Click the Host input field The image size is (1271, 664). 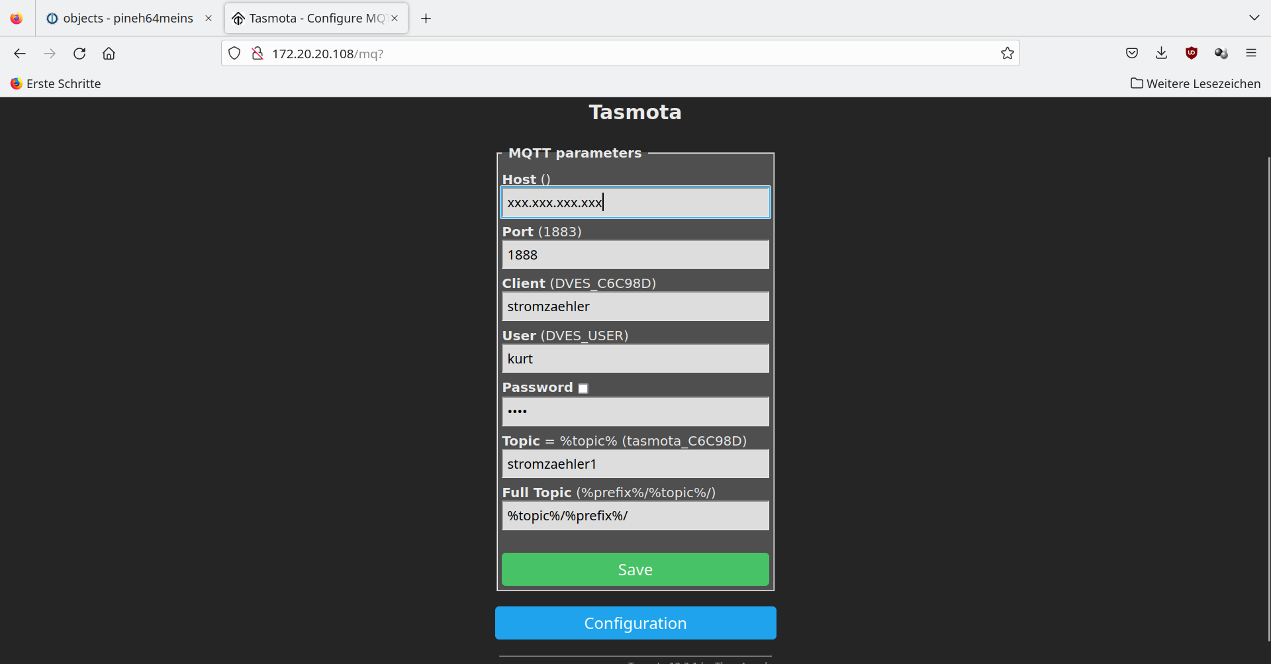(x=635, y=203)
